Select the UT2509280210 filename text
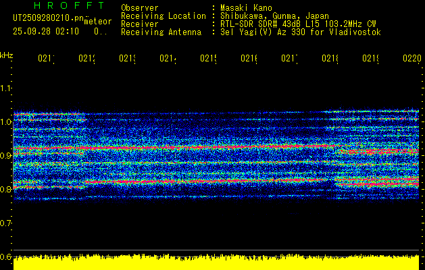The image size is (425, 270). [x=49, y=18]
